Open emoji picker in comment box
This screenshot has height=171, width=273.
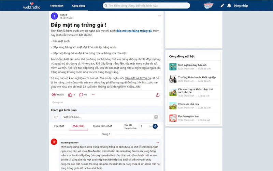[x=156, y=117]
